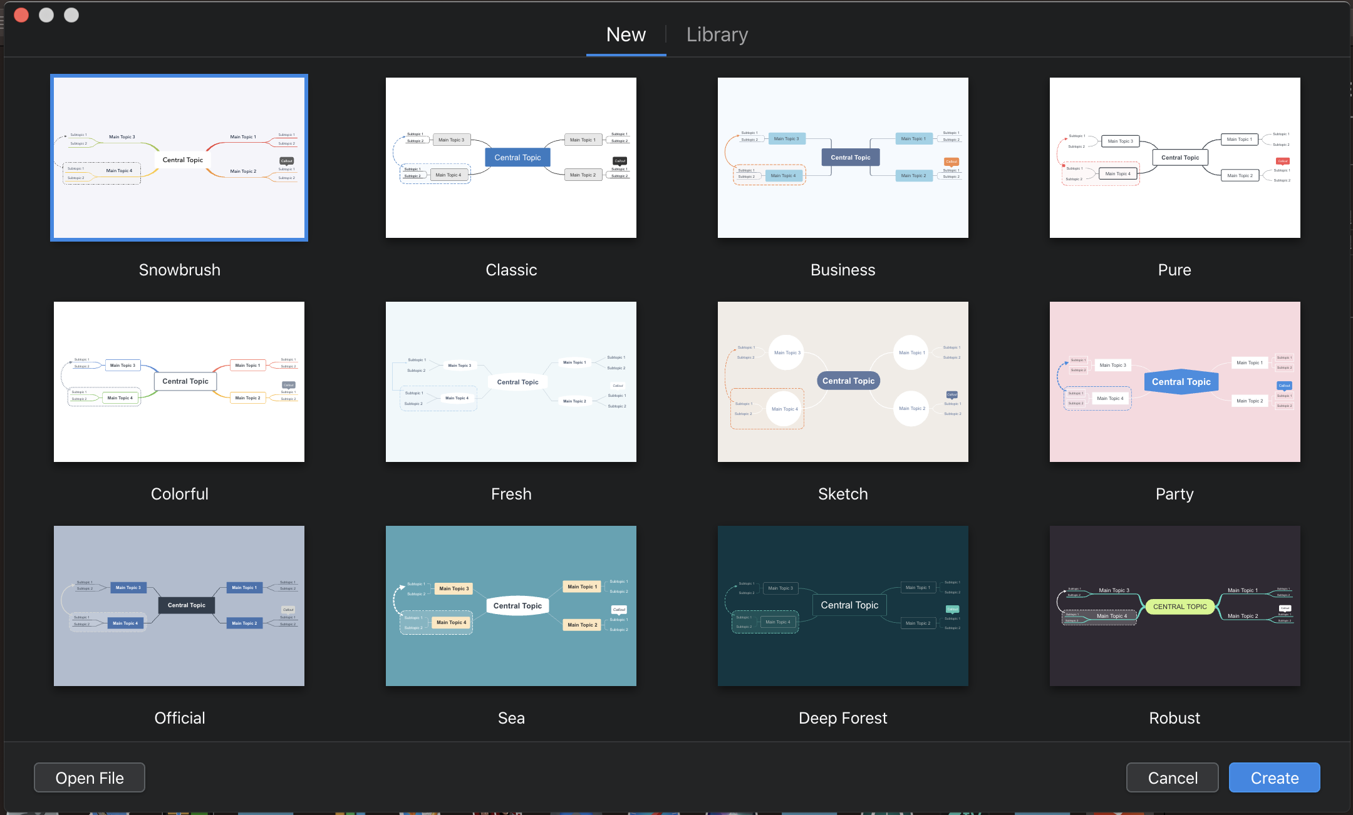This screenshot has width=1353, height=815.
Task: Choose the Colorful mind map theme
Action: click(x=179, y=382)
